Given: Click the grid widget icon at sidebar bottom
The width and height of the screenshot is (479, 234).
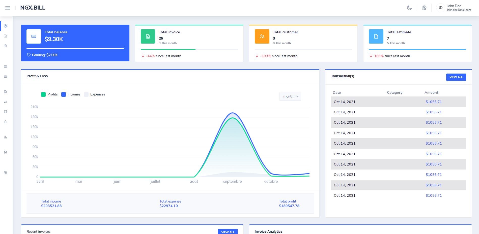Looking at the screenshot, I should point(5,173).
